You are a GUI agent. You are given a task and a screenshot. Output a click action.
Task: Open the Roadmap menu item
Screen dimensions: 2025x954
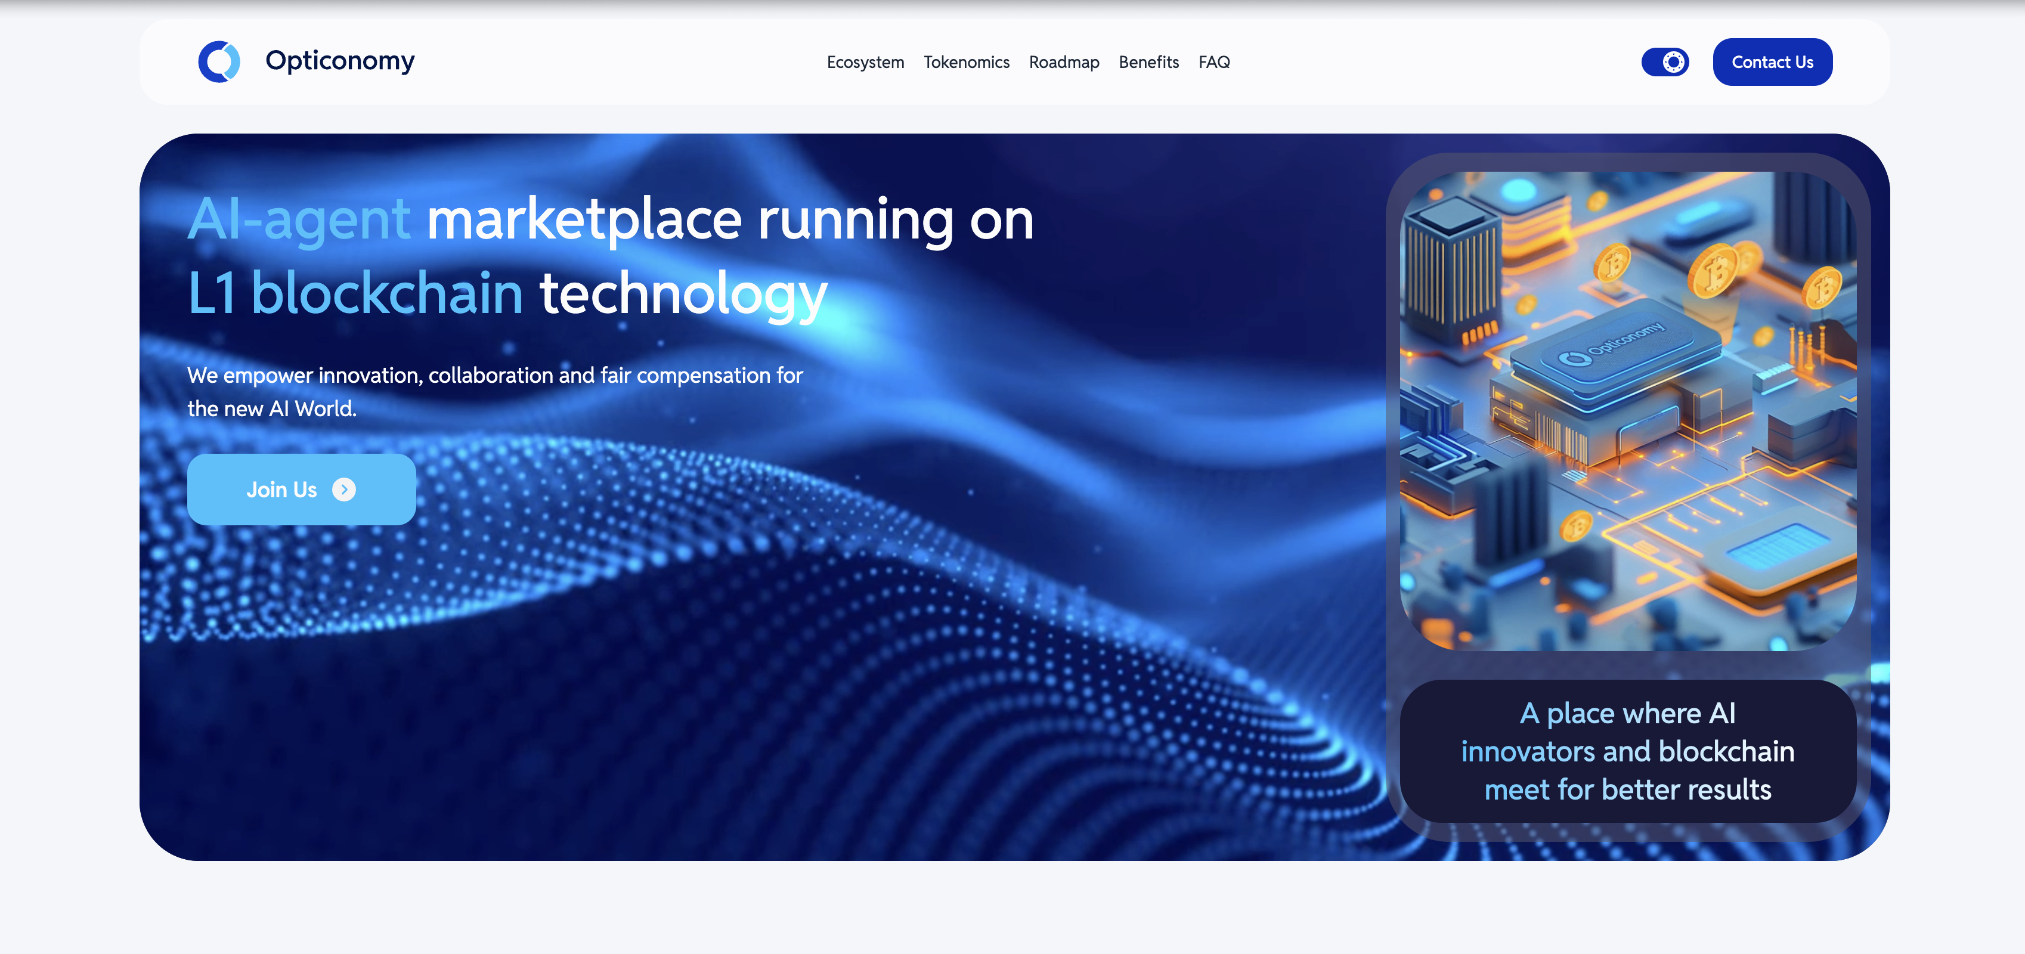[1064, 62]
